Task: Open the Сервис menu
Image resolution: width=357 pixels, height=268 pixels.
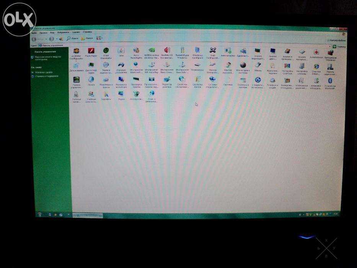Action: pos(76,32)
